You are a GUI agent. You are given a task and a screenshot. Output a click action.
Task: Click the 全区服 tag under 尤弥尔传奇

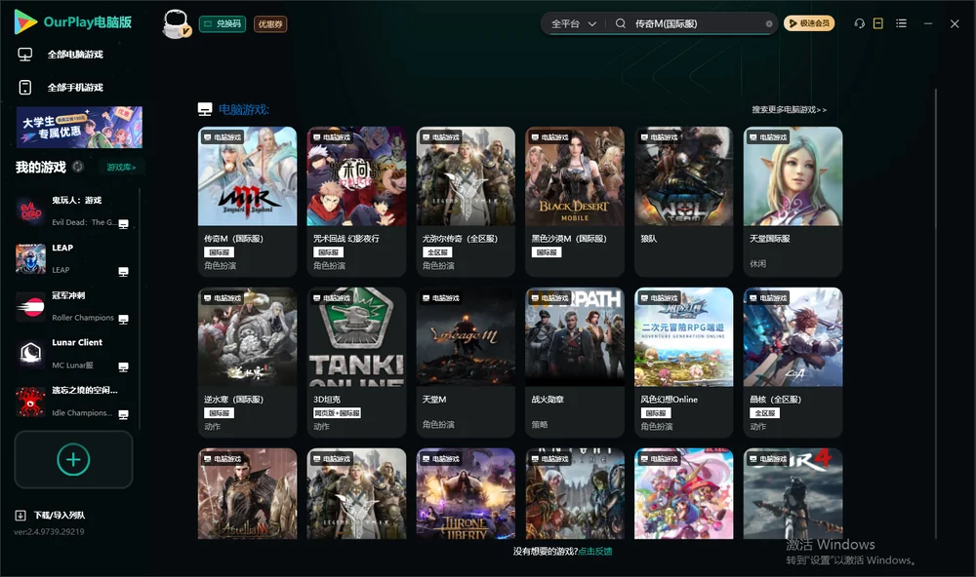437,252
